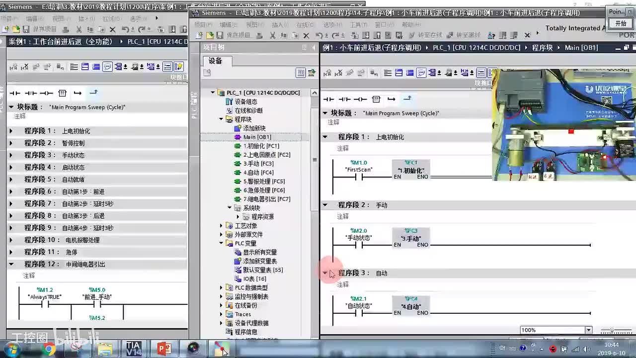Open 编辑 menu in the front window
The height and width of the screenshot is (358, 636).
coord(228,24)
